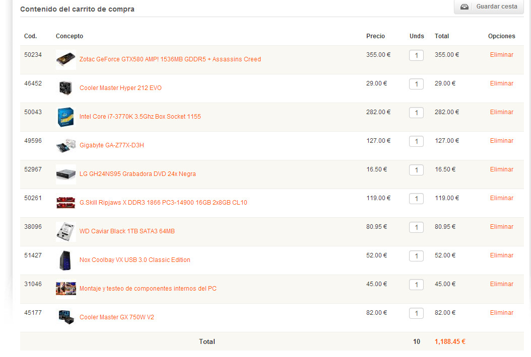The width and height of the screenshot is (531, 357).
Task: Click the Precio column header
Action: point(375,36)
